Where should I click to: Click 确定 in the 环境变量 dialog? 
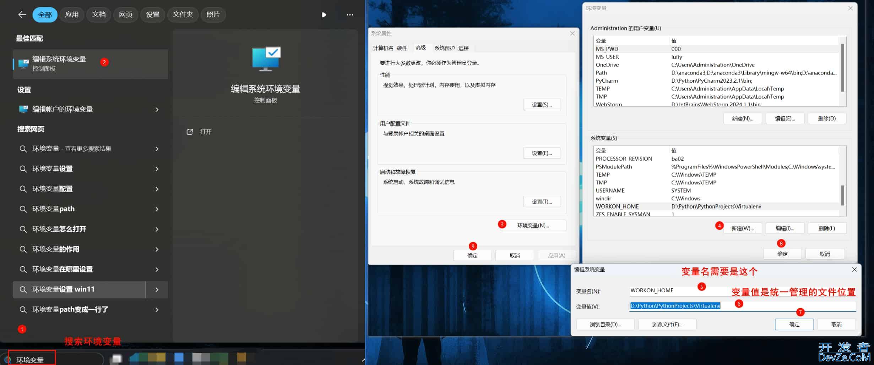pyautogui.click(x=782, y=254)
